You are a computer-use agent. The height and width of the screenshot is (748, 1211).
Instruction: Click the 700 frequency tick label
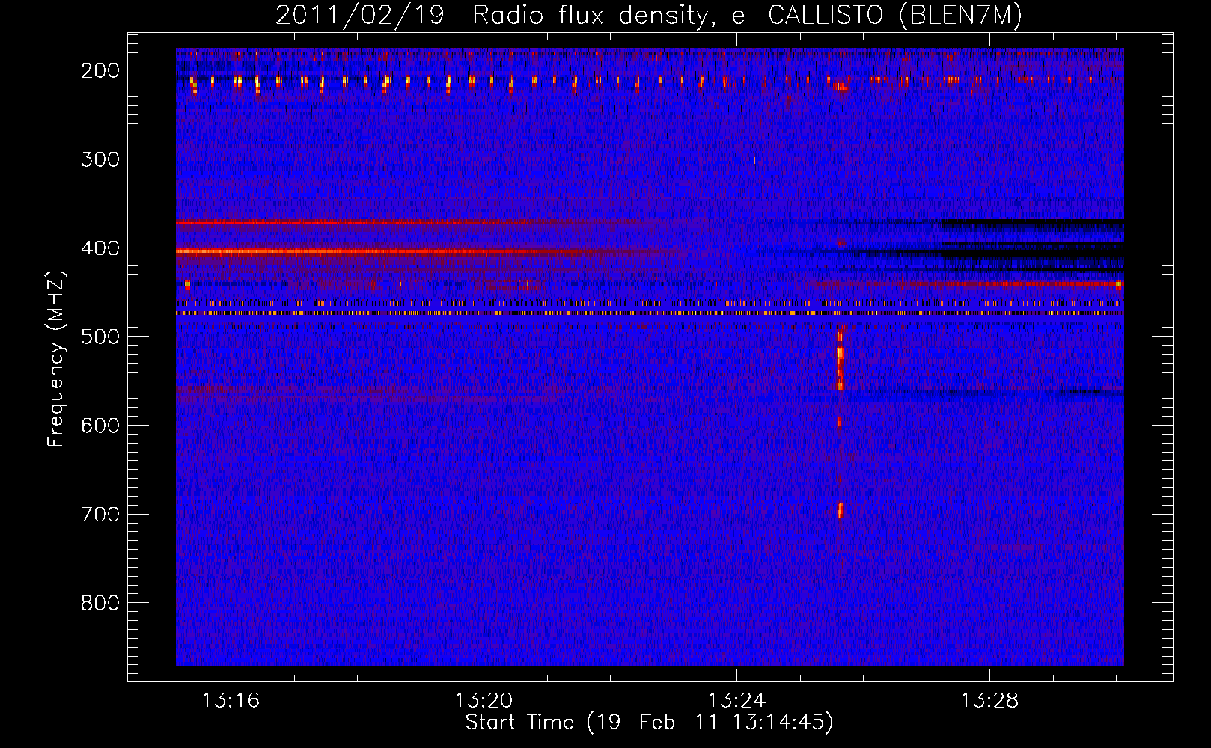(100, 515)
